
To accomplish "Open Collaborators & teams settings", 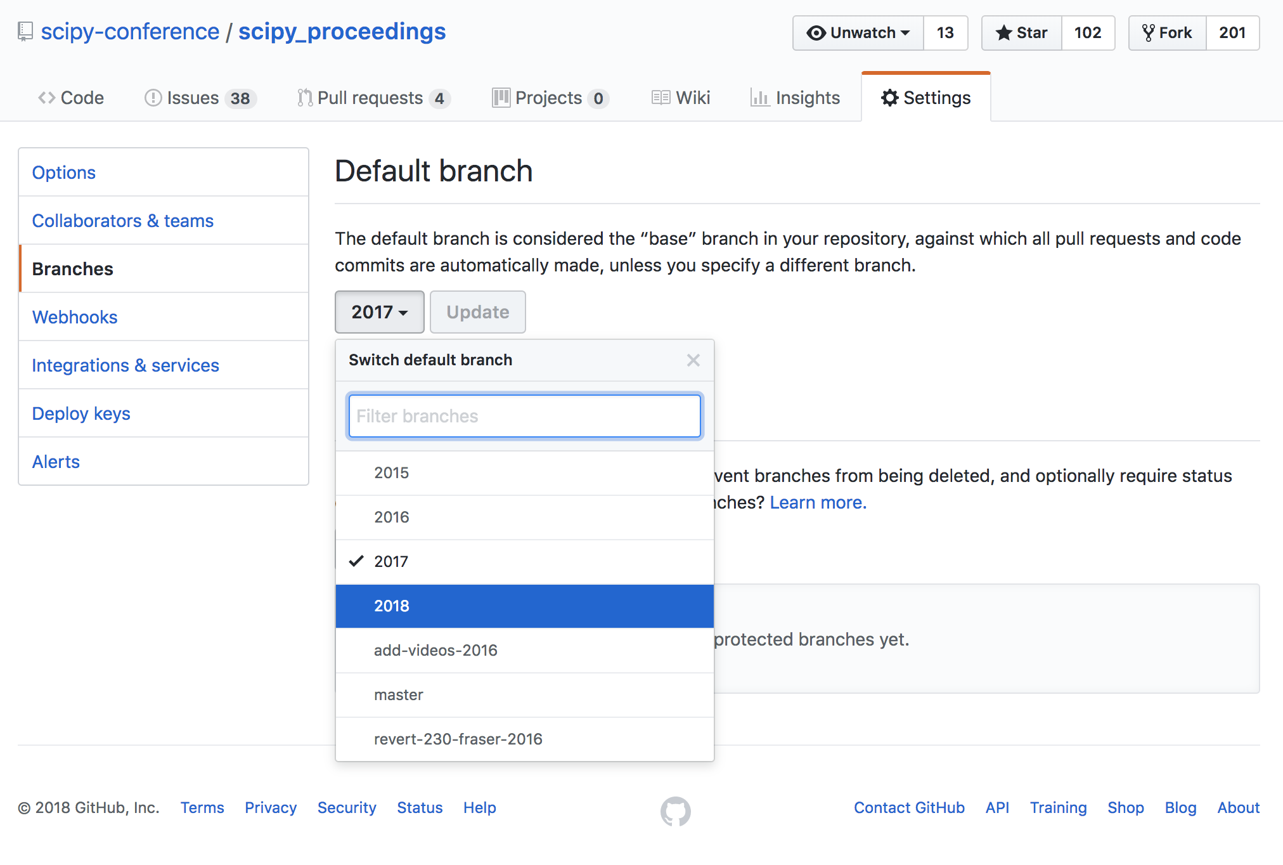I will coord(164,221).
